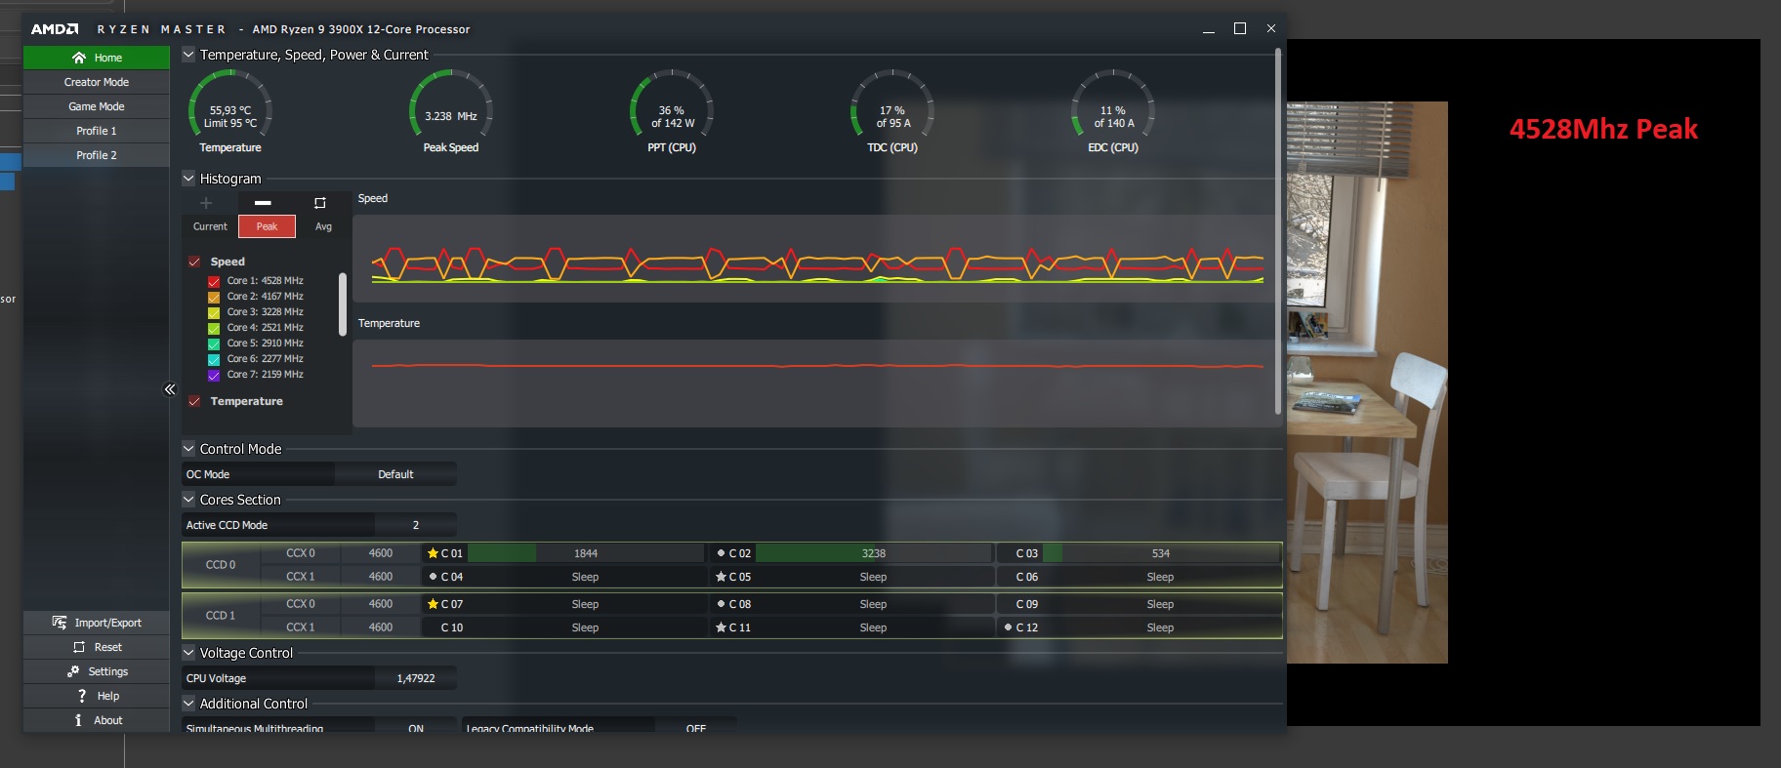Select Profile 1
Viewport: 1781px width, 768px height.
[x=97, y=131]
